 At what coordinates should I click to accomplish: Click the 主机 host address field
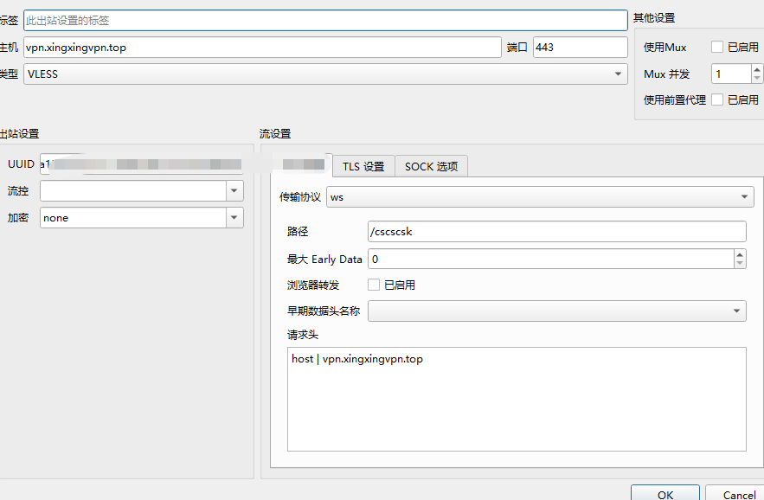pyautogui.click(x=262, y=48)
